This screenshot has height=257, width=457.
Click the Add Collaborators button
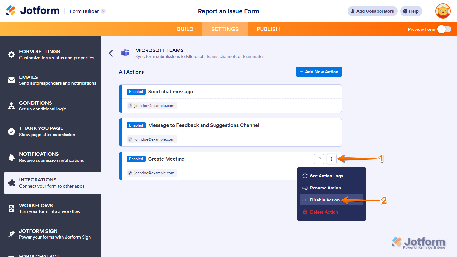tap(372, 11)
